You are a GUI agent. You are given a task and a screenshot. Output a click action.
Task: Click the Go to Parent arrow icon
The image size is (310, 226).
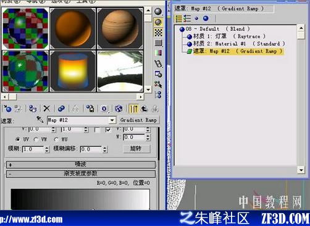145,109
